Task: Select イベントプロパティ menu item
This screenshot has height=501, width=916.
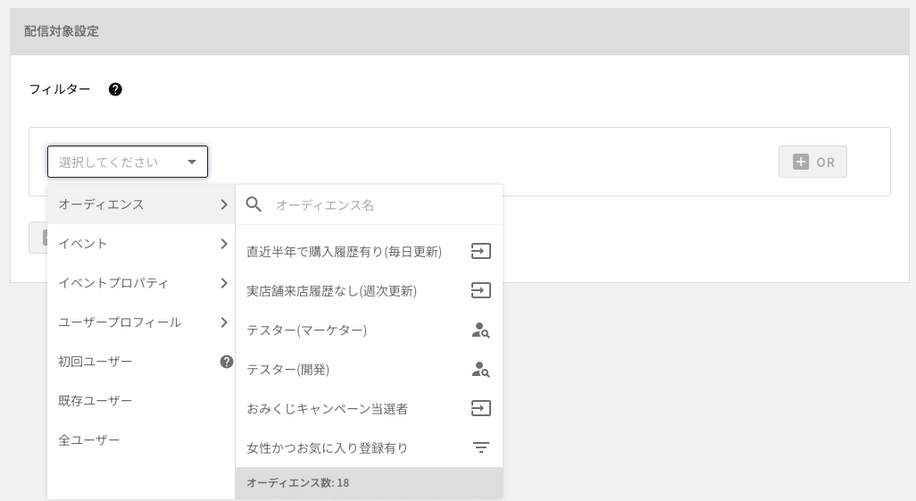Action: coord(141,283)
